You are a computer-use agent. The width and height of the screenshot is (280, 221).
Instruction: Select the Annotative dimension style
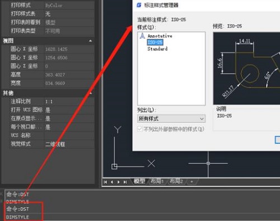160,36
